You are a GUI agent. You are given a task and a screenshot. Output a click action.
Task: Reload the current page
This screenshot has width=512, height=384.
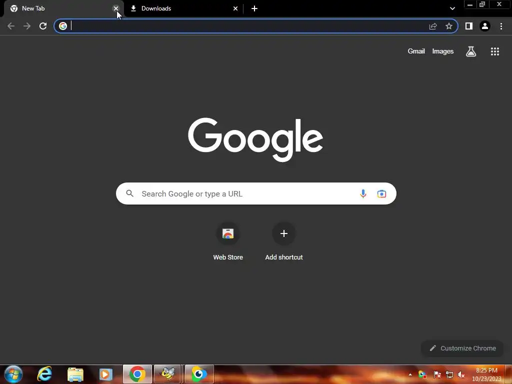point(43,26)
